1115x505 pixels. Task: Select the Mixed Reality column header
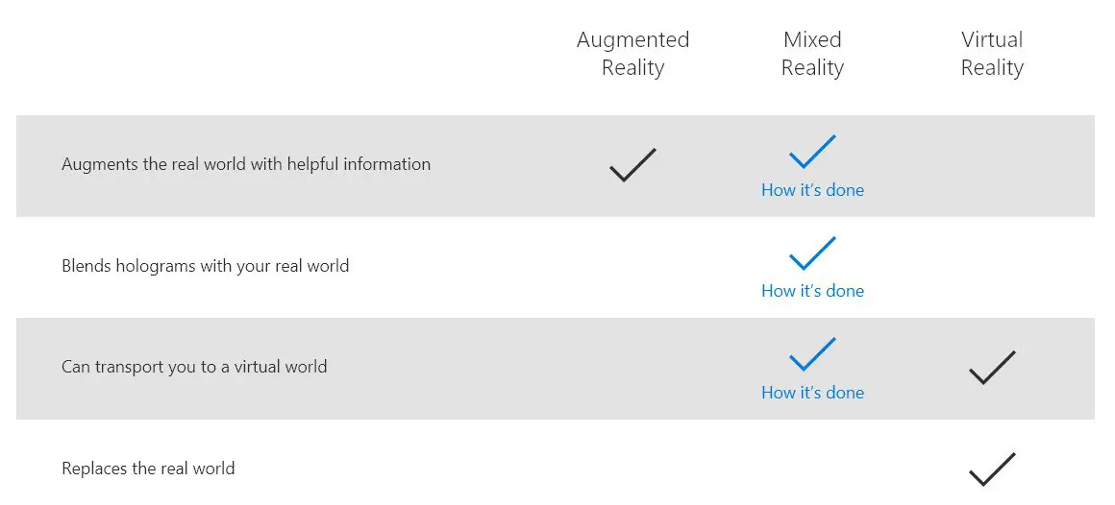(x=812, y=53)
